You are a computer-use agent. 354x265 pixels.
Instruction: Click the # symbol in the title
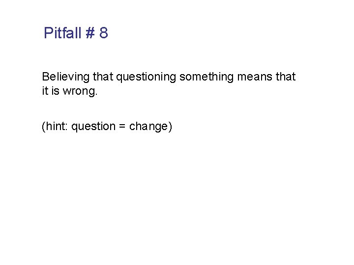point(90,33)
